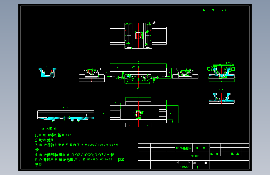Click the 材料 material header

coord(183,163)
